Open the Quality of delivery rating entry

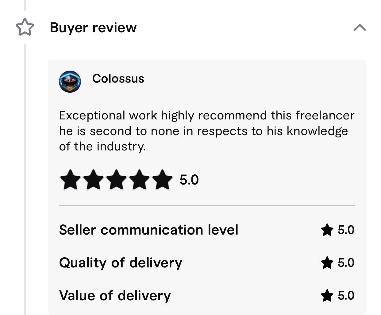[x=121, y=263]
